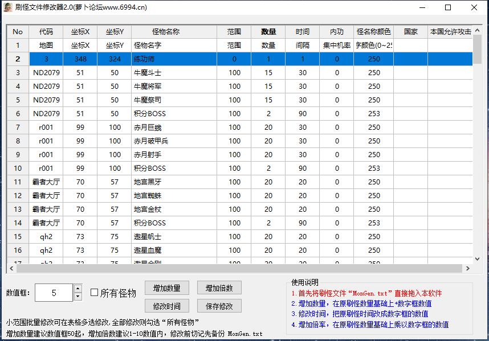Screen dimensions: 489x341
Task: Select the 牛魔斗士 monster name cell
Action: [x=174, y=73]
